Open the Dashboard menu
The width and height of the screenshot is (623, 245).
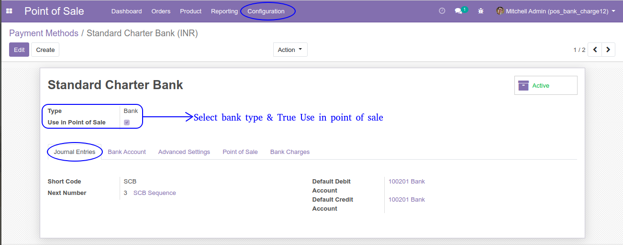click(x=126, y=11)
